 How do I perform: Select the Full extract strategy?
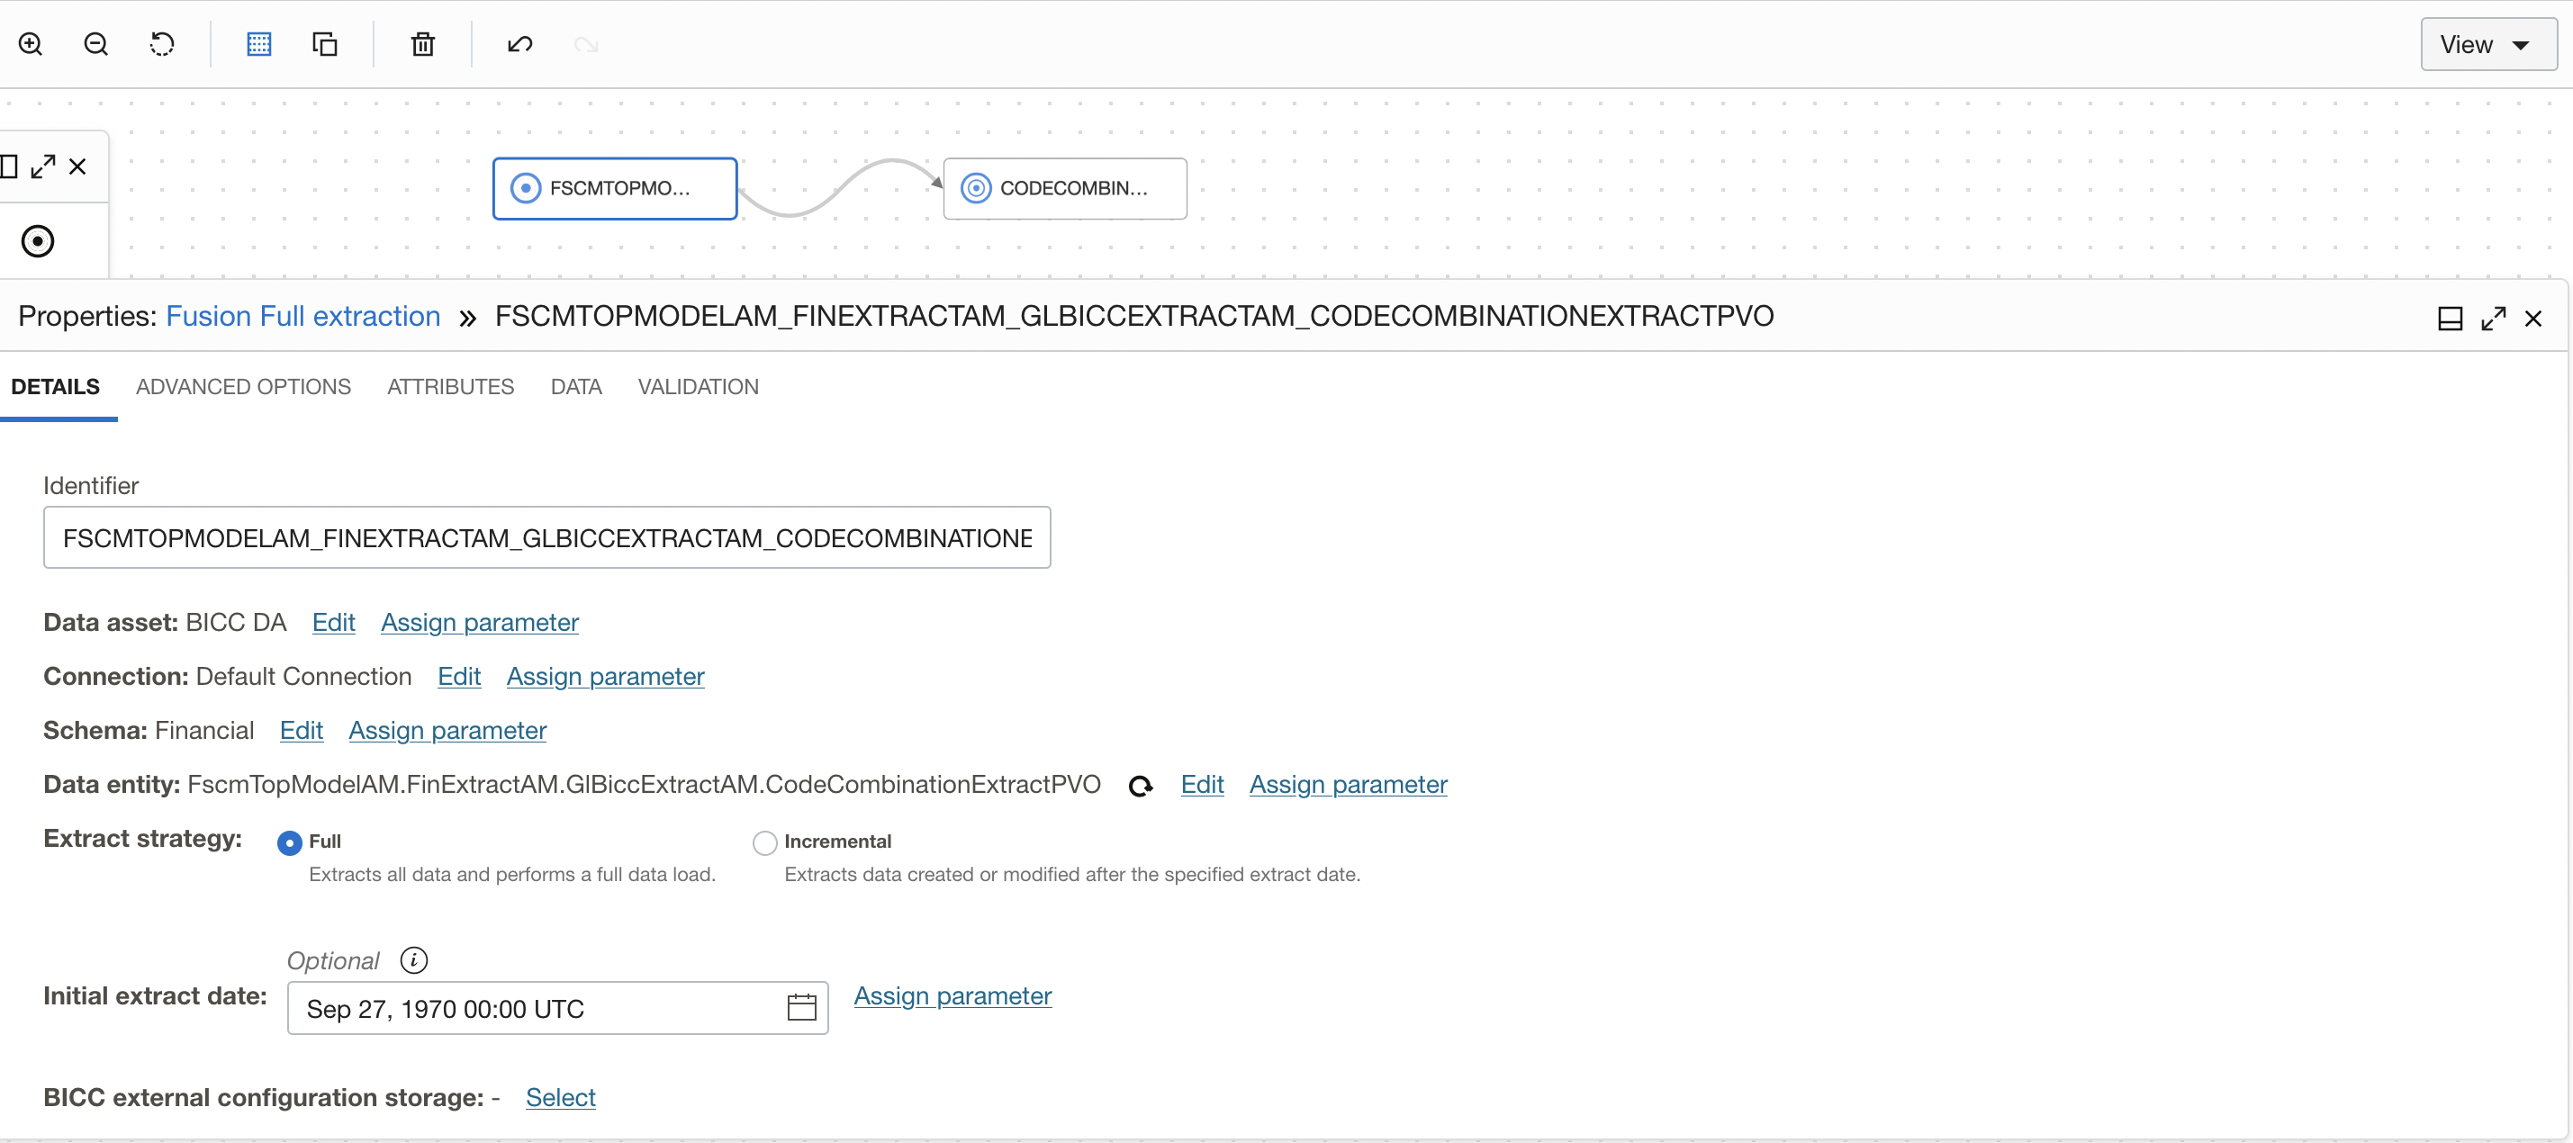click(290, 842)
